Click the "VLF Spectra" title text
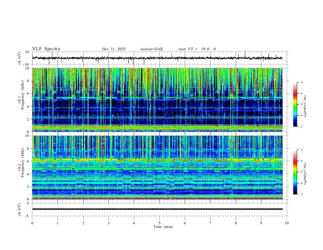Image resolution: width=323 pixels, height=250 pixels. tap(46, 49)
